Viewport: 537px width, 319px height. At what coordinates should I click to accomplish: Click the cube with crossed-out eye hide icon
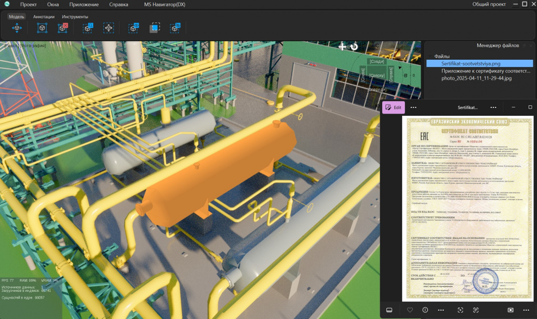(x=175, y=28)
